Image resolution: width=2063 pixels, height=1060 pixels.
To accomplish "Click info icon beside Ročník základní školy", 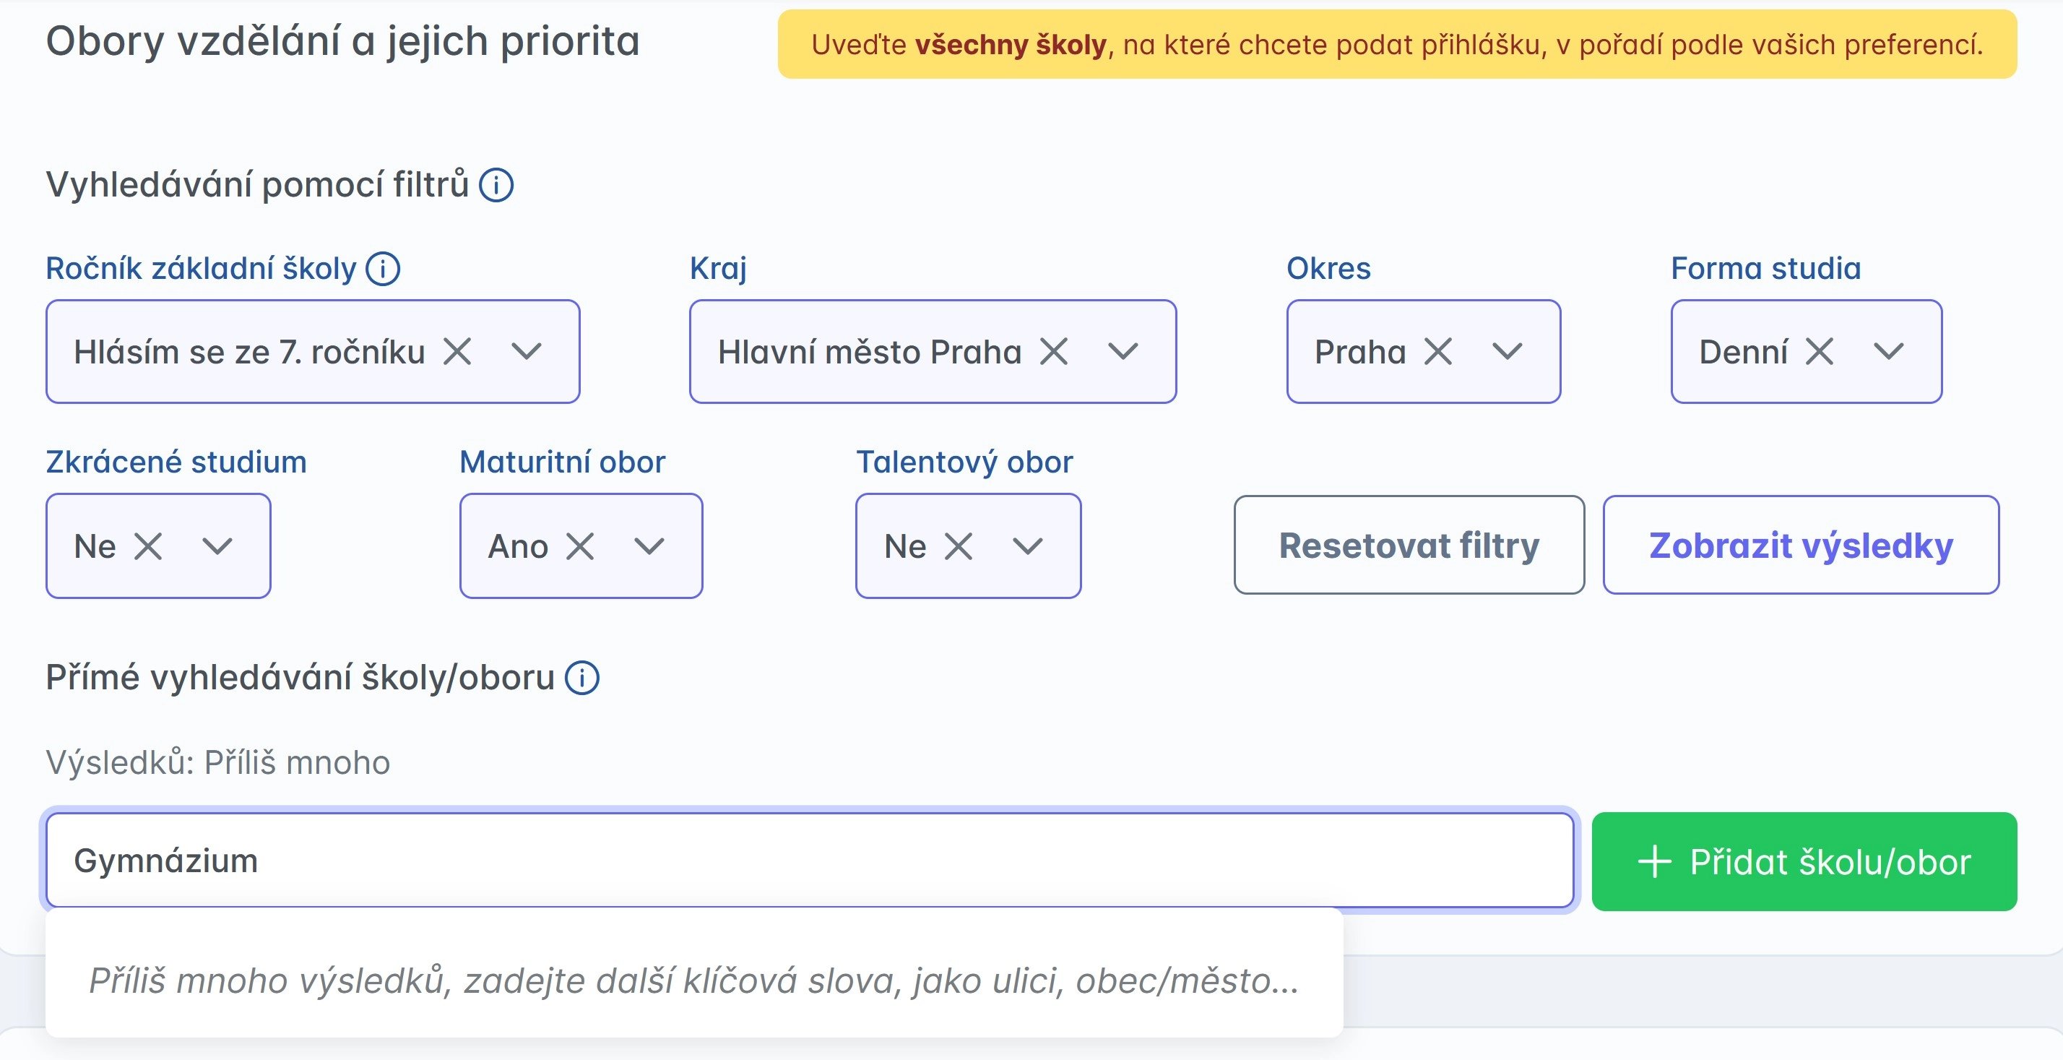I will [x=383, y=268].
